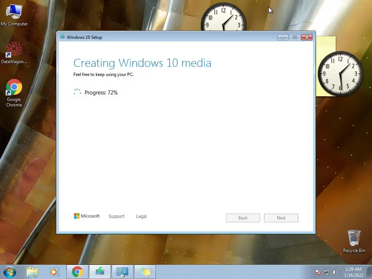The height and width of the screenshot is (279, 372).
Task: Open the Support link
Action: pyautogui.click(x=117, y=217)
